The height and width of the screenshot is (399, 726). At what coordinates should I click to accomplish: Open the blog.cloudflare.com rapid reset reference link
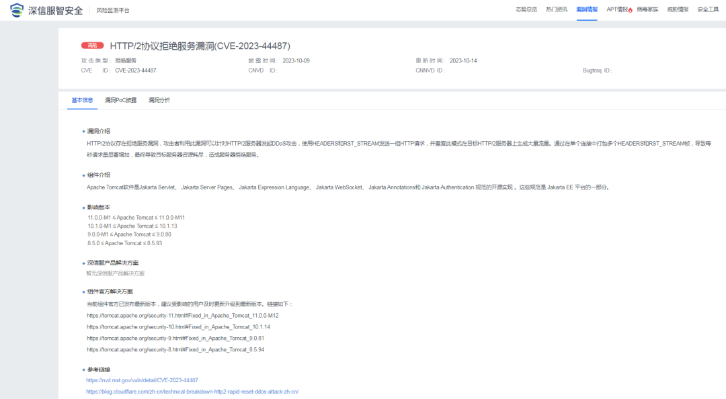pyautogui.click(x=192, y=392)
